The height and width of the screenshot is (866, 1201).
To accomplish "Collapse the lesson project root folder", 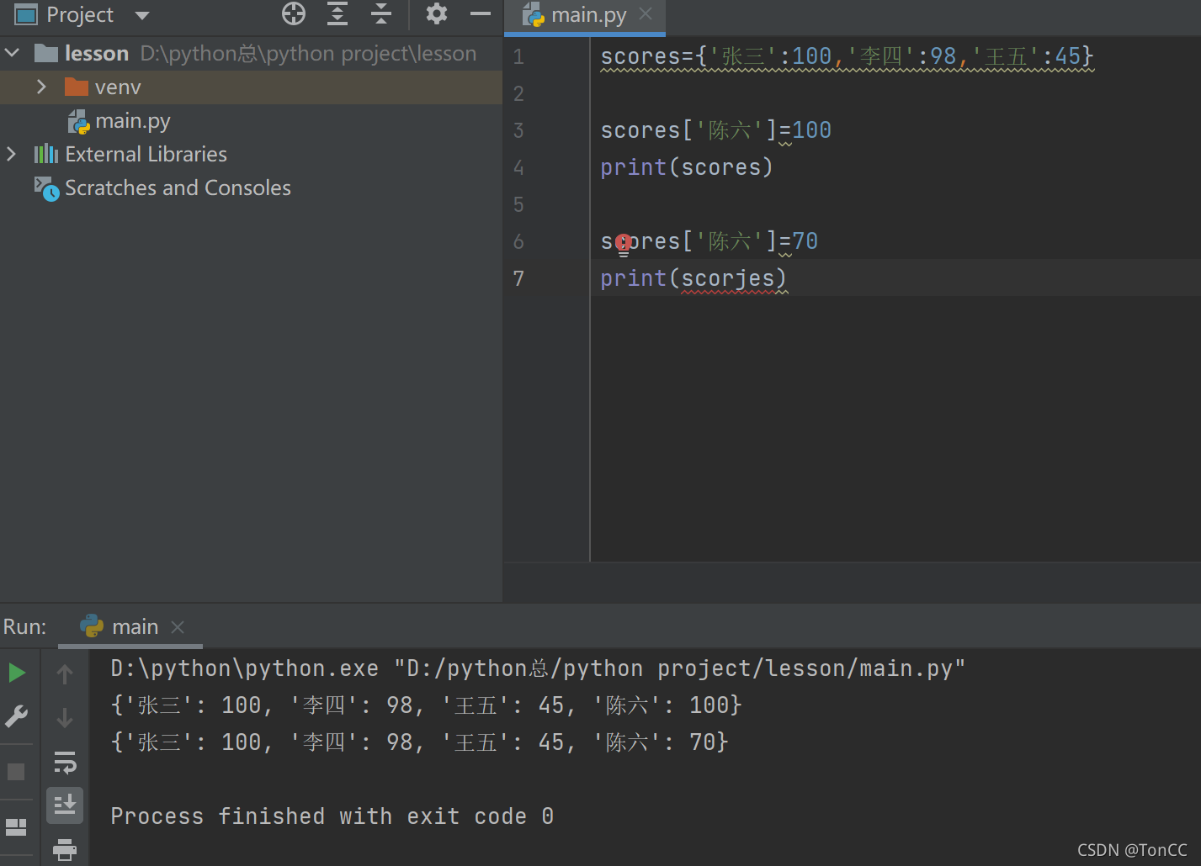I will (x=13, y=53).
